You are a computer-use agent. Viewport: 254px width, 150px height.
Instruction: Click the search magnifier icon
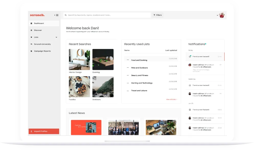pos(65,15)
